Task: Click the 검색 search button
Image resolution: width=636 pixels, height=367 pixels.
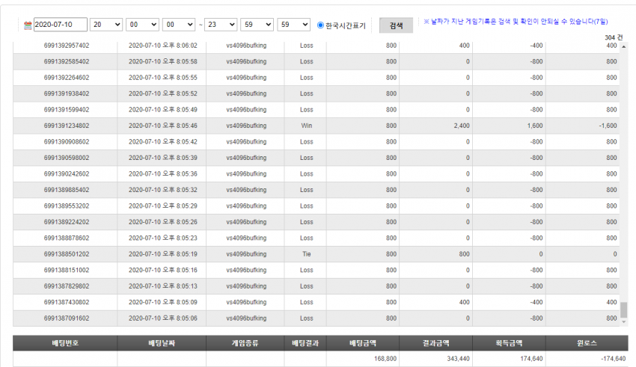Action: [396, 25]
